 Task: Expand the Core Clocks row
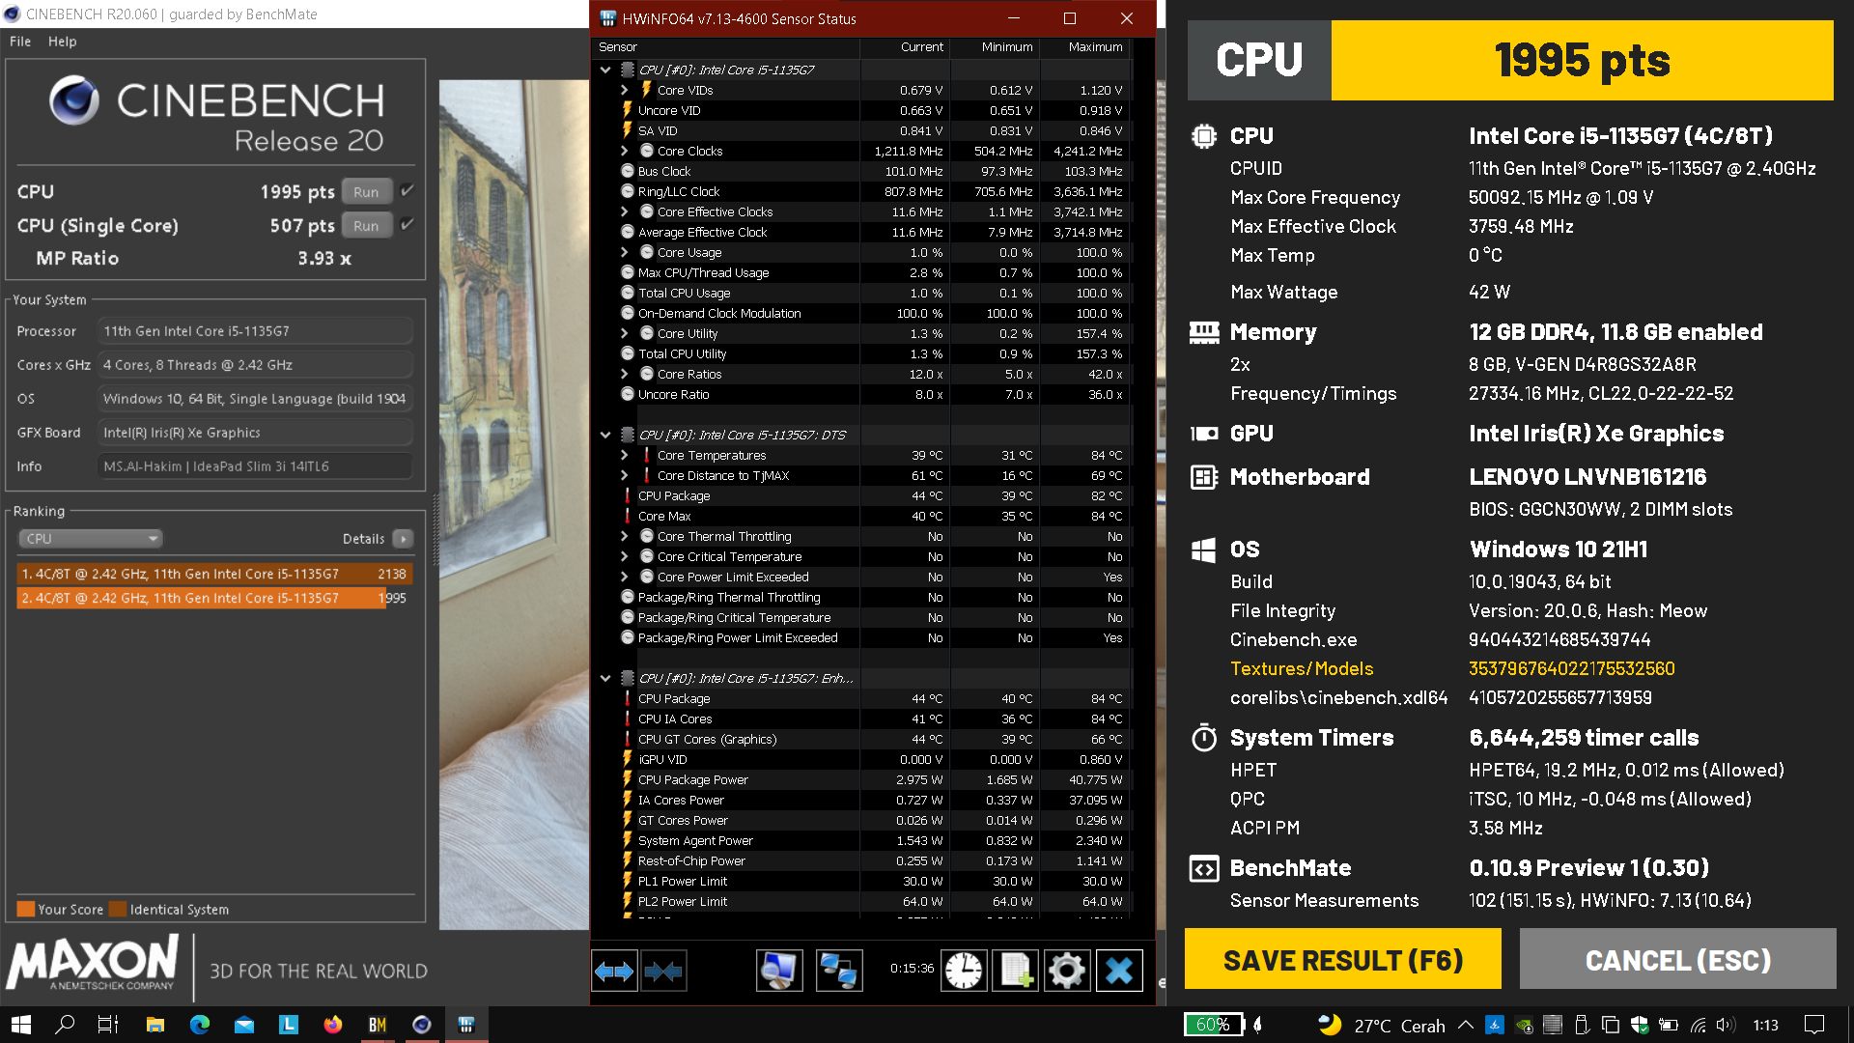625,151
